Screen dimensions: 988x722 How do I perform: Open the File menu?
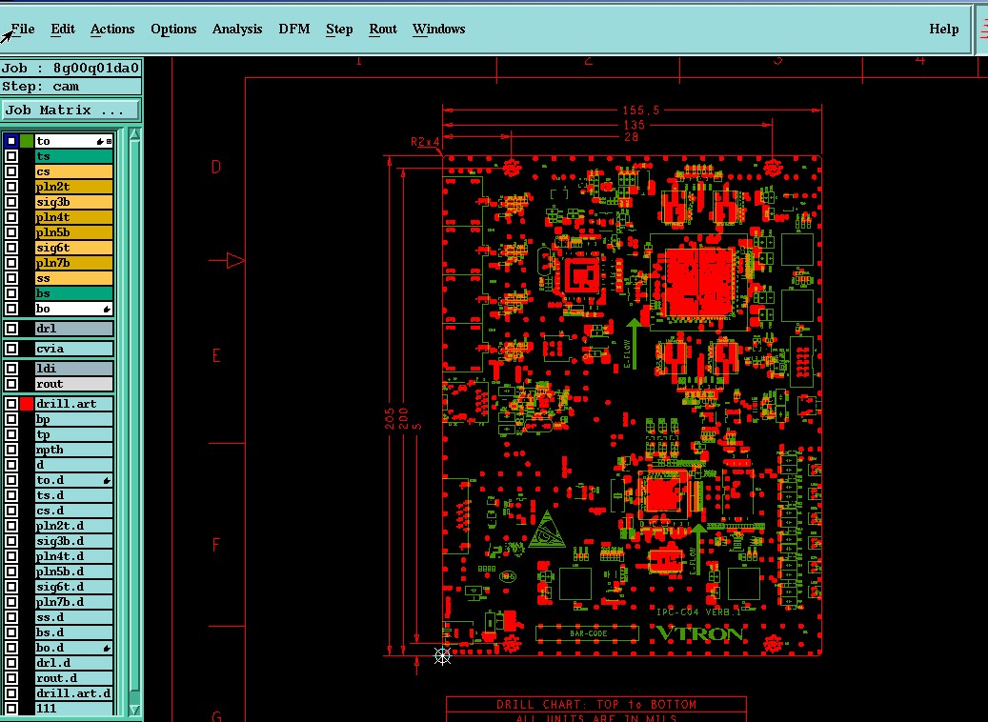tap(23, 29)
